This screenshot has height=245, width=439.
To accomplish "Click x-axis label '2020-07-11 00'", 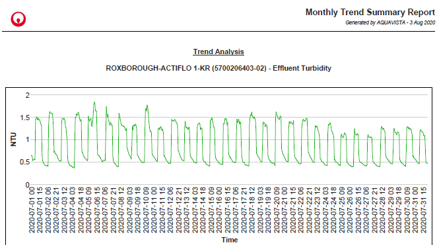I will (154, 210).
